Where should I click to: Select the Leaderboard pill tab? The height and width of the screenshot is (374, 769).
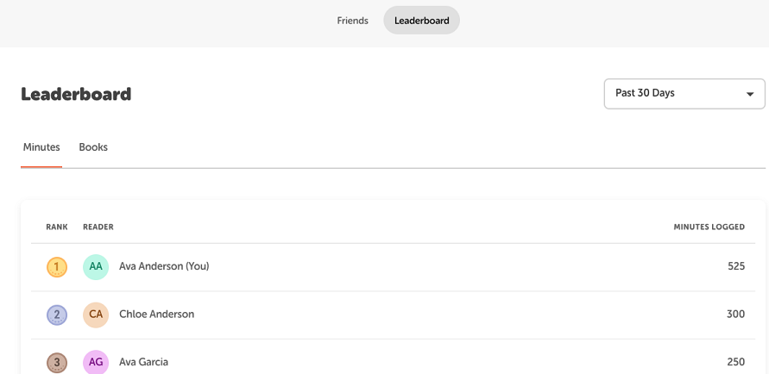[421, 21]
